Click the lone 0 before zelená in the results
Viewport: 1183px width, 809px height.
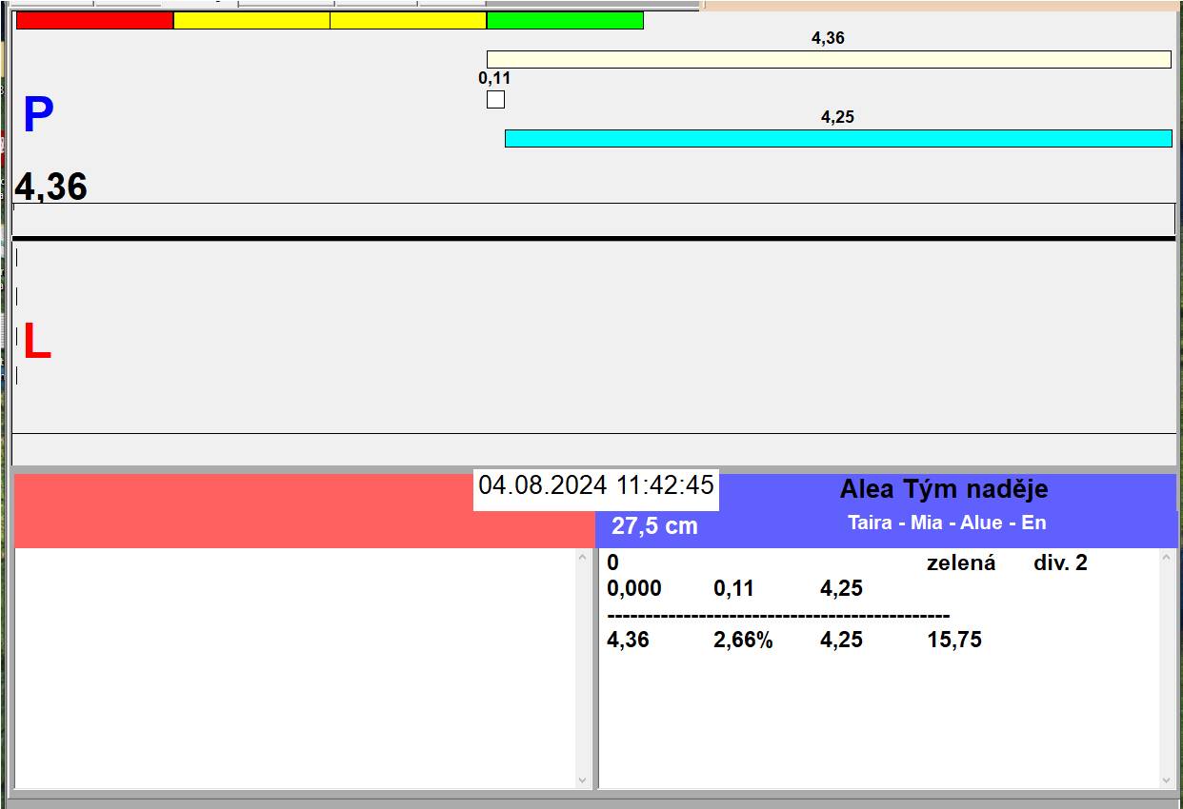(613, 562)
